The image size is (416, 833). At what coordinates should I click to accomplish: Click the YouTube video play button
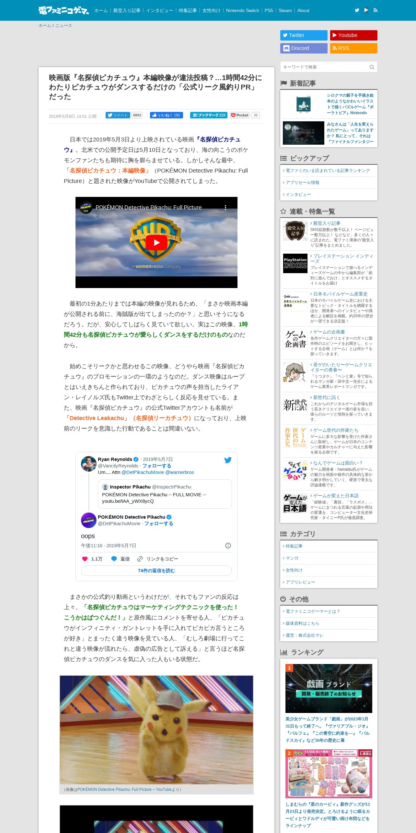point(156,242)
